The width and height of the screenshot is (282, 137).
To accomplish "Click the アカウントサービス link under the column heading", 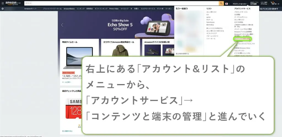I will pos(241,12).
